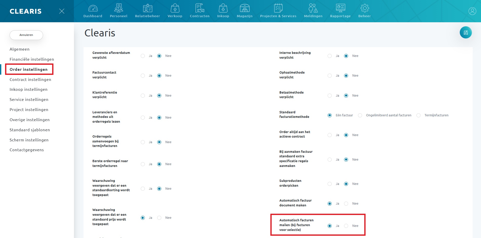The width and height of the screenshot is (481, 238).
Task: Choose Ongelimiteerd aantal facturen option
Action: pyautogui.click(x=360, y=115)
